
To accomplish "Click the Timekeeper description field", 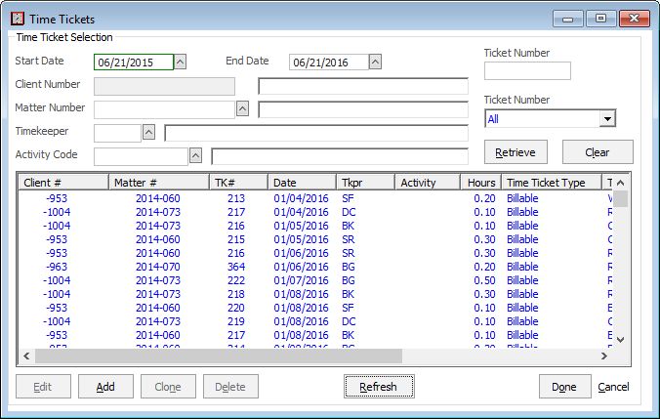I will 316,133.
